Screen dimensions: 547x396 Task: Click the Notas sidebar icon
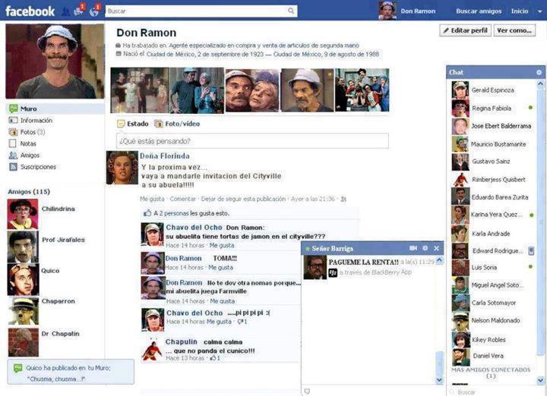coord(13,143)
